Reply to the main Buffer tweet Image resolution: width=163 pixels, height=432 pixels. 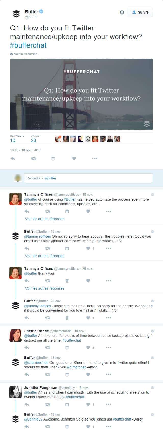pyautogui.click(x=13, y=159)
